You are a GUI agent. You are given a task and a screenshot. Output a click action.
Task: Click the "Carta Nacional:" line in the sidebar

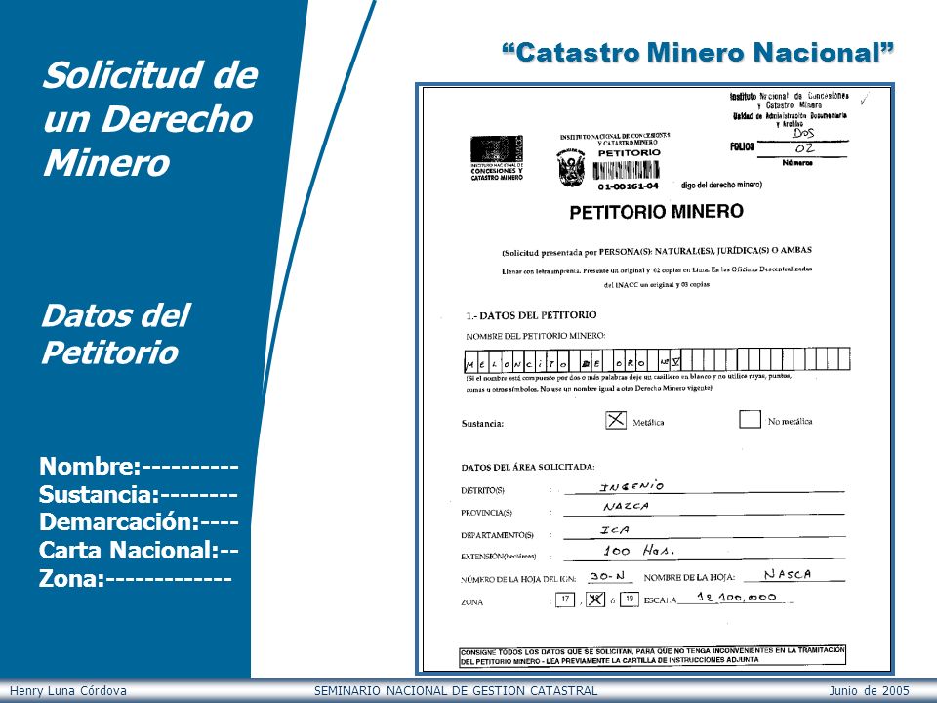tap(139, 550)
